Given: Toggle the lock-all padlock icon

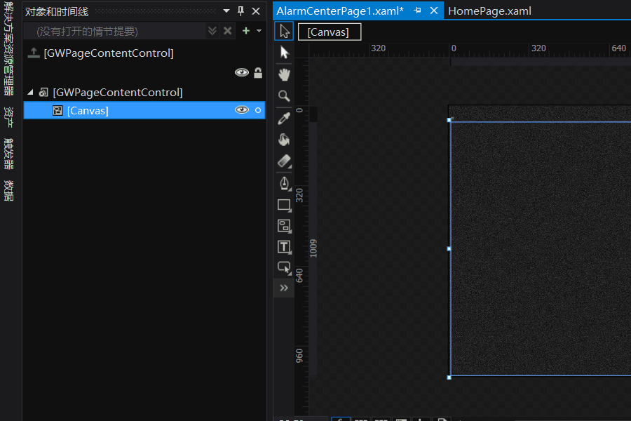Looking at the screenshot, I should 258,72.
